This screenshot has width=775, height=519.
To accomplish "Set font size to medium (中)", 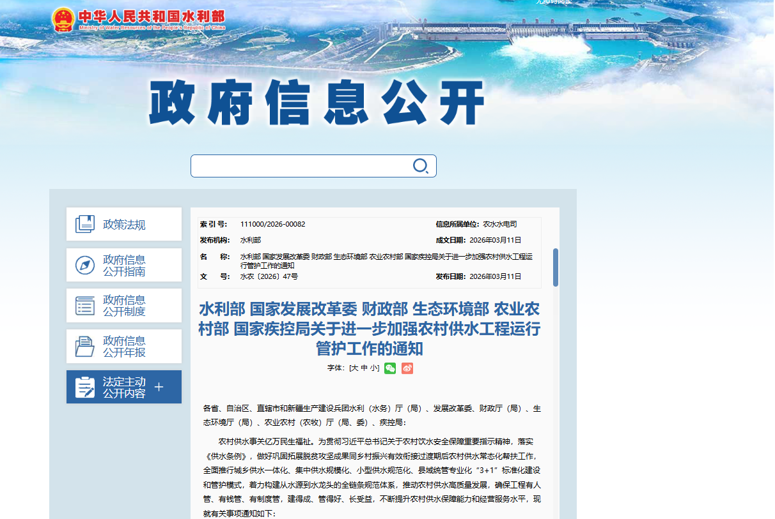I will point(364,368).
